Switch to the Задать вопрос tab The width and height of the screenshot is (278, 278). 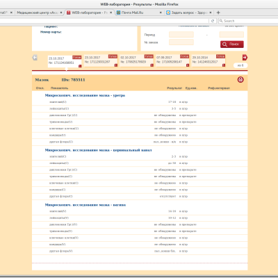(189, 13)
